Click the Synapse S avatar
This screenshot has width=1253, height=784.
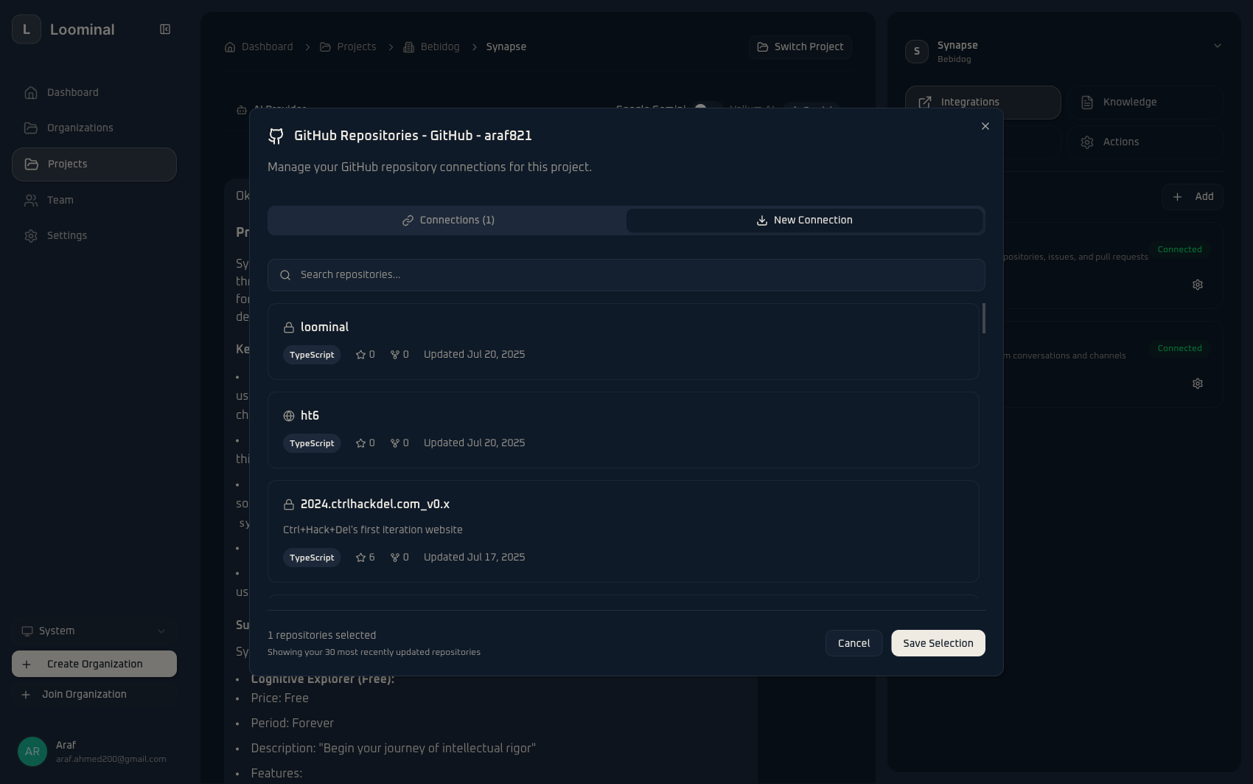click(x=917, y=52)
